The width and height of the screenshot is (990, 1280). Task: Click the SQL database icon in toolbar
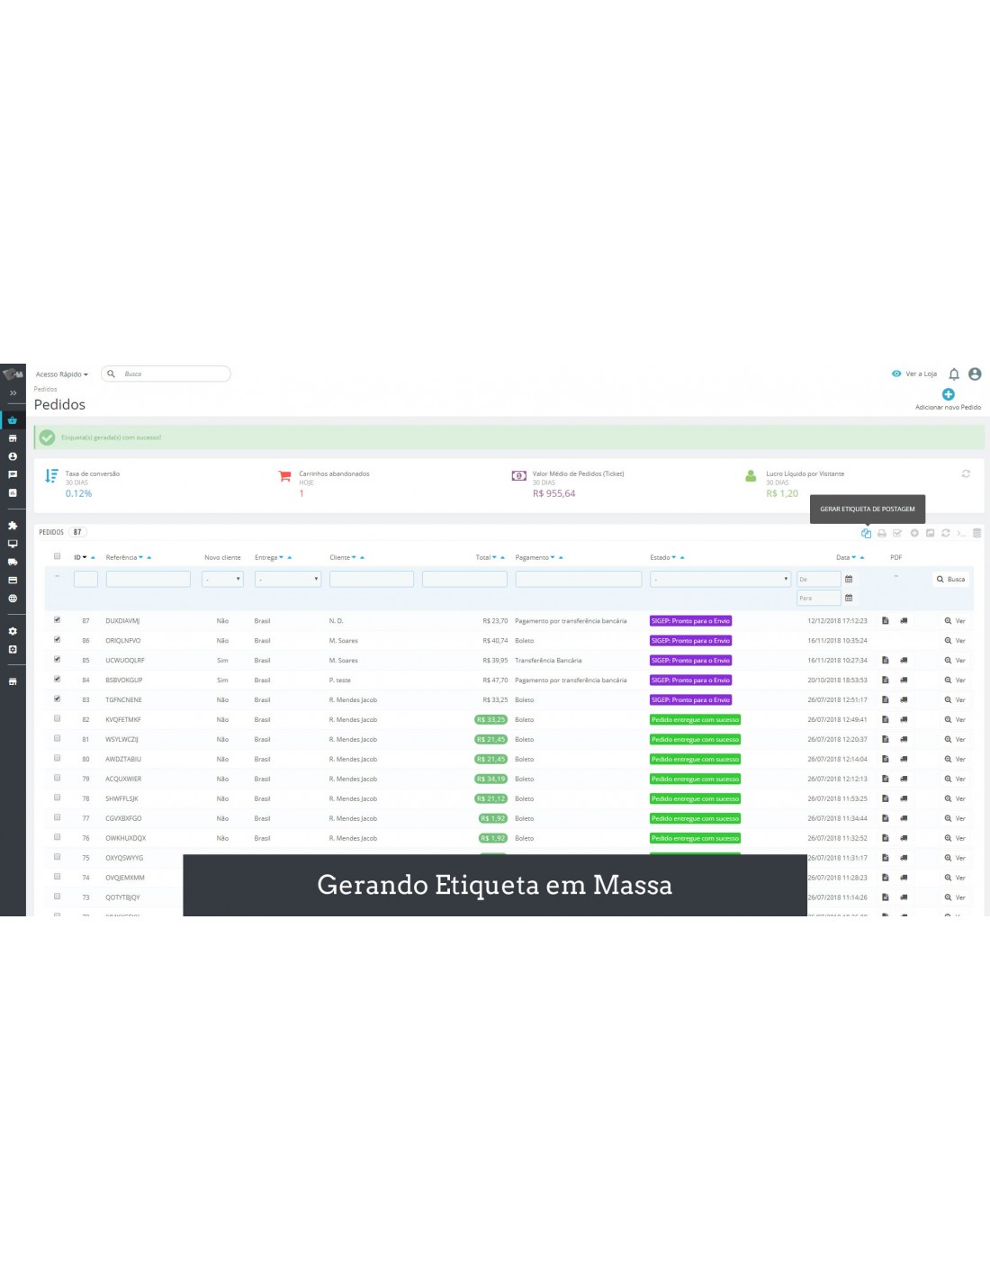pos(976,533)
